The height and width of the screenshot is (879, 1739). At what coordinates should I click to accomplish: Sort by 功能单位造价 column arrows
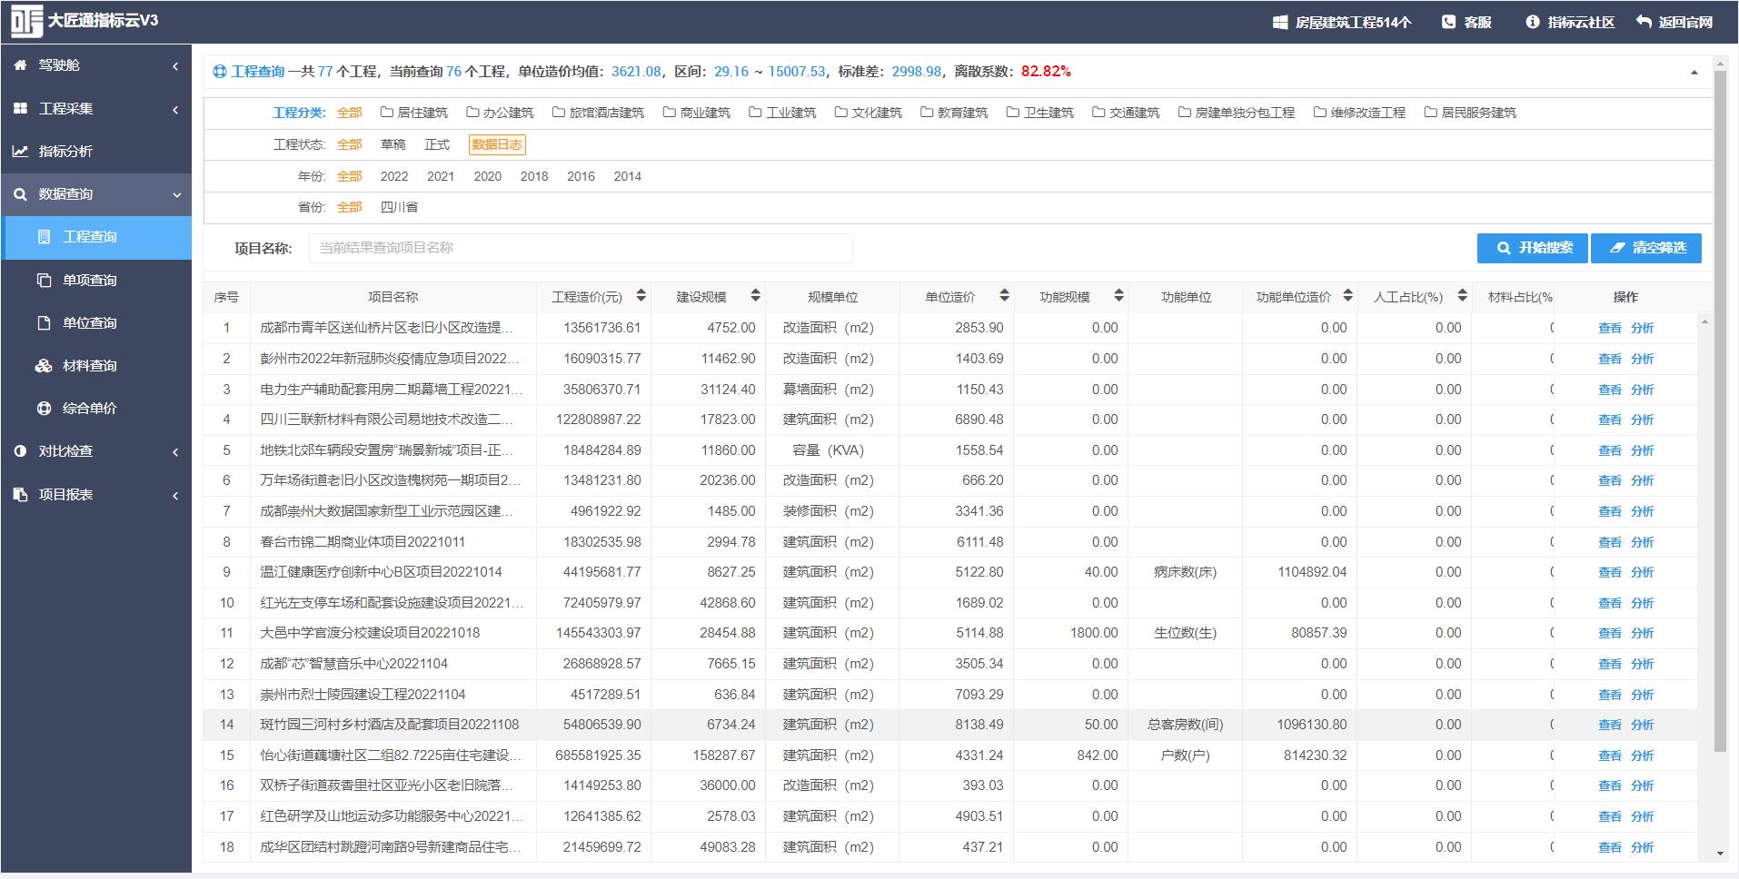(x=1347, y=296)
